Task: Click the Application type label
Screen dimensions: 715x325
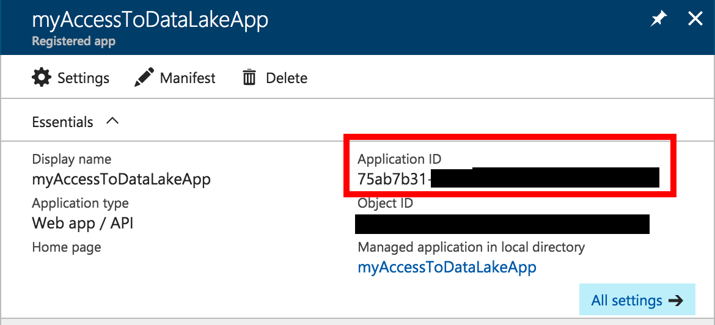Action: [x=80, y=203]
